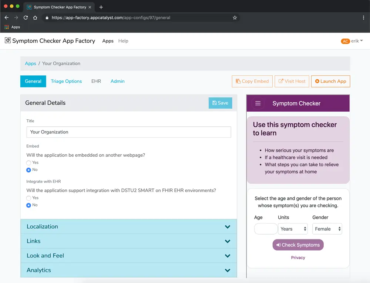Click the Symptom Checker App Factory logo icon
370x283 pixels.
(x=8, y=41)
